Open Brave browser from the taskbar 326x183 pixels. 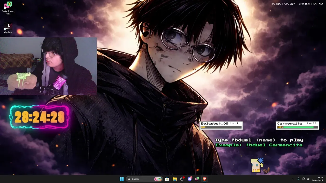205,179
